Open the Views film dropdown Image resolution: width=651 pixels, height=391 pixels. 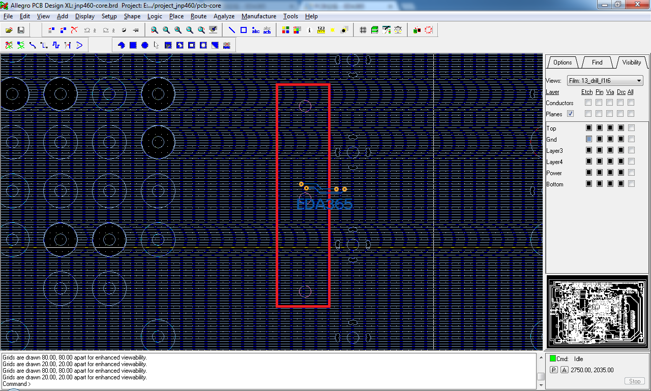(x=605, y=81)
